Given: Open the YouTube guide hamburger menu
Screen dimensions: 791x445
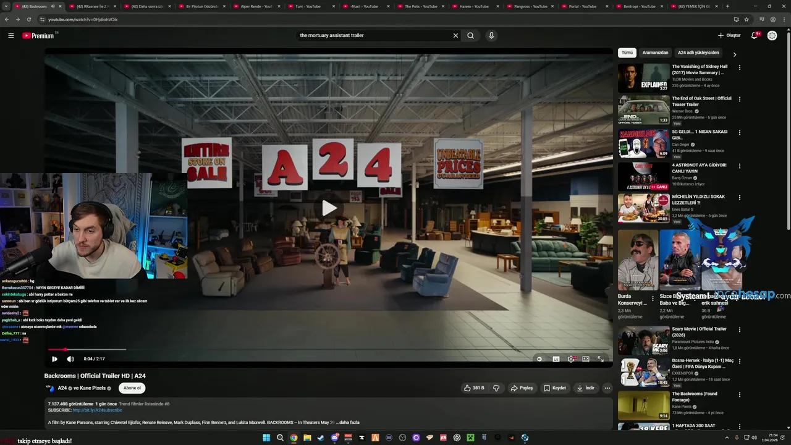Looking at the screenshot, I should [x=11, y=35].
